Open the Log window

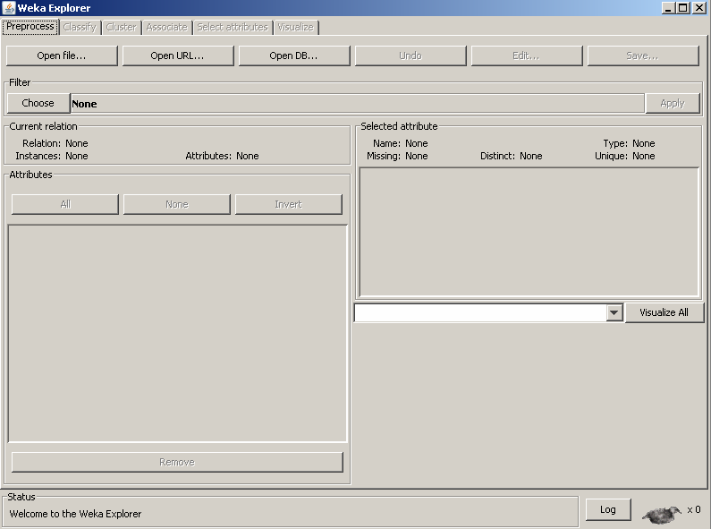[608, 509]
